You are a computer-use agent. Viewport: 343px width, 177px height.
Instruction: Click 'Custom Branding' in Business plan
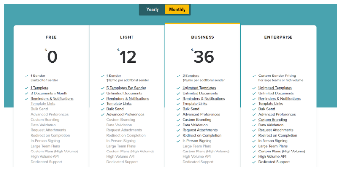click(197, 120)
